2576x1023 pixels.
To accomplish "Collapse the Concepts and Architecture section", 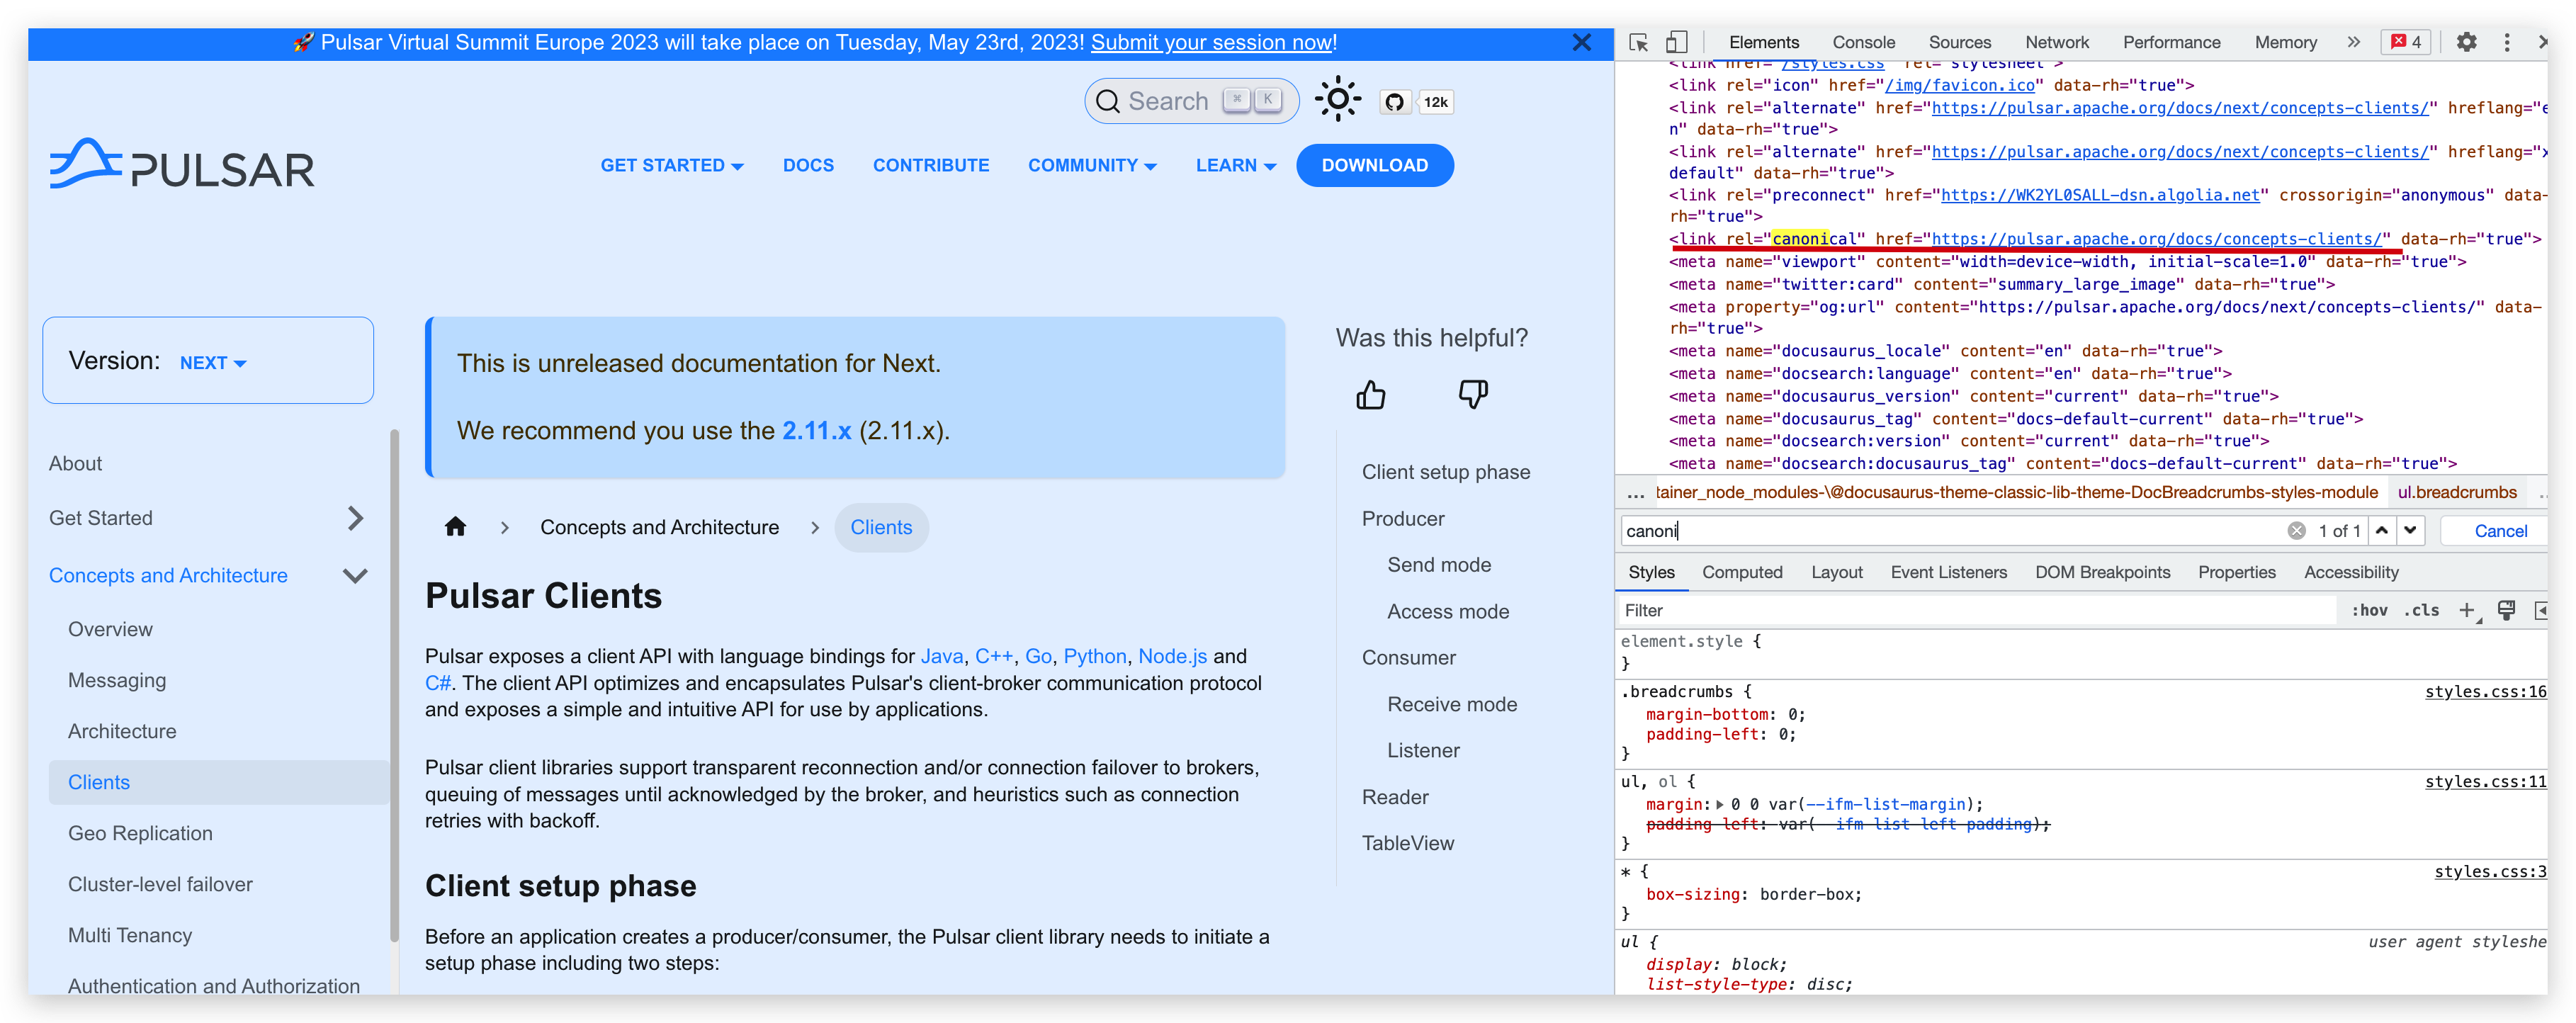I will pos(355,576).
